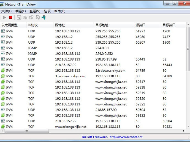The width and height of the screenshot is (190, 142).
Task: Stop capture with the red square button
Action: pos(11,18)
